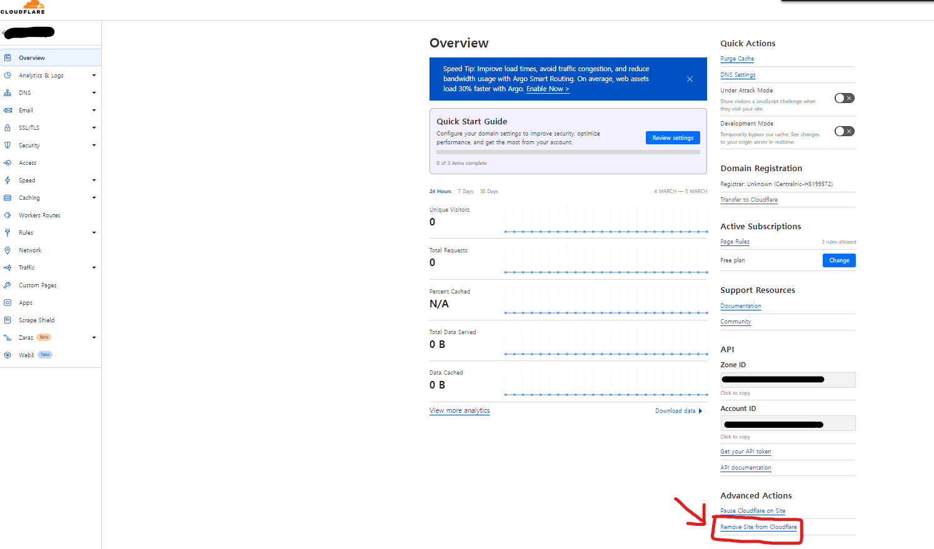934x549 pixels.
Task: Click the Analytics & Logs chart icon
Action: pyautogui.click(x=8, y=75)
